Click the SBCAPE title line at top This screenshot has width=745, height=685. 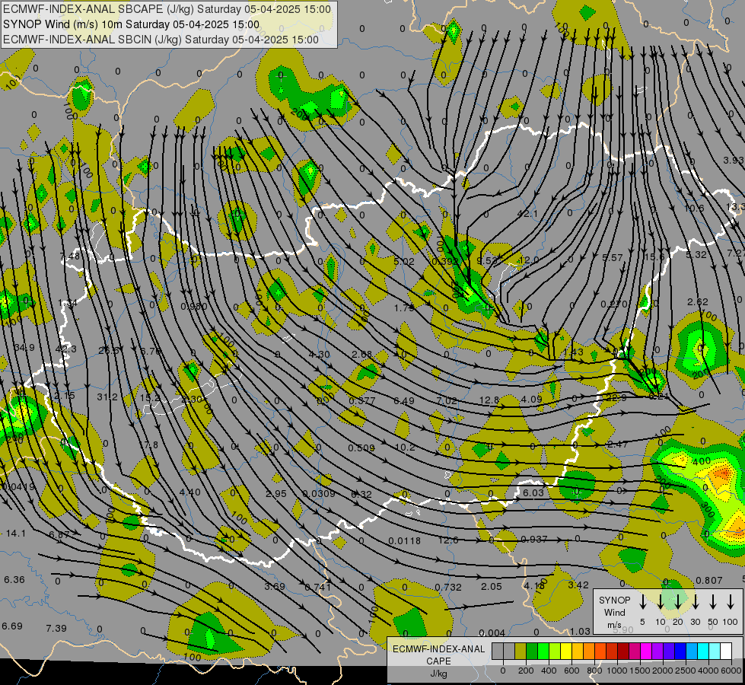click(167, 9)
